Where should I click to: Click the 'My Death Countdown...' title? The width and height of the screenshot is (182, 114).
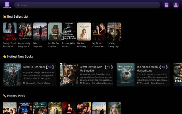click(99, 45)
